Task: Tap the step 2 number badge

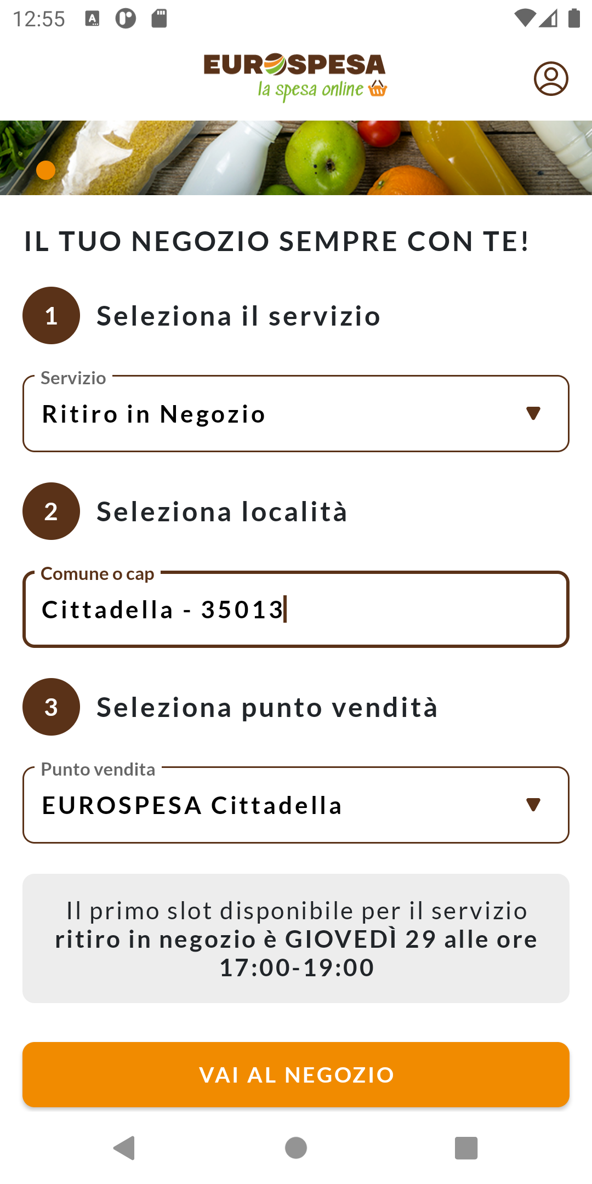Action: (51, 511)
